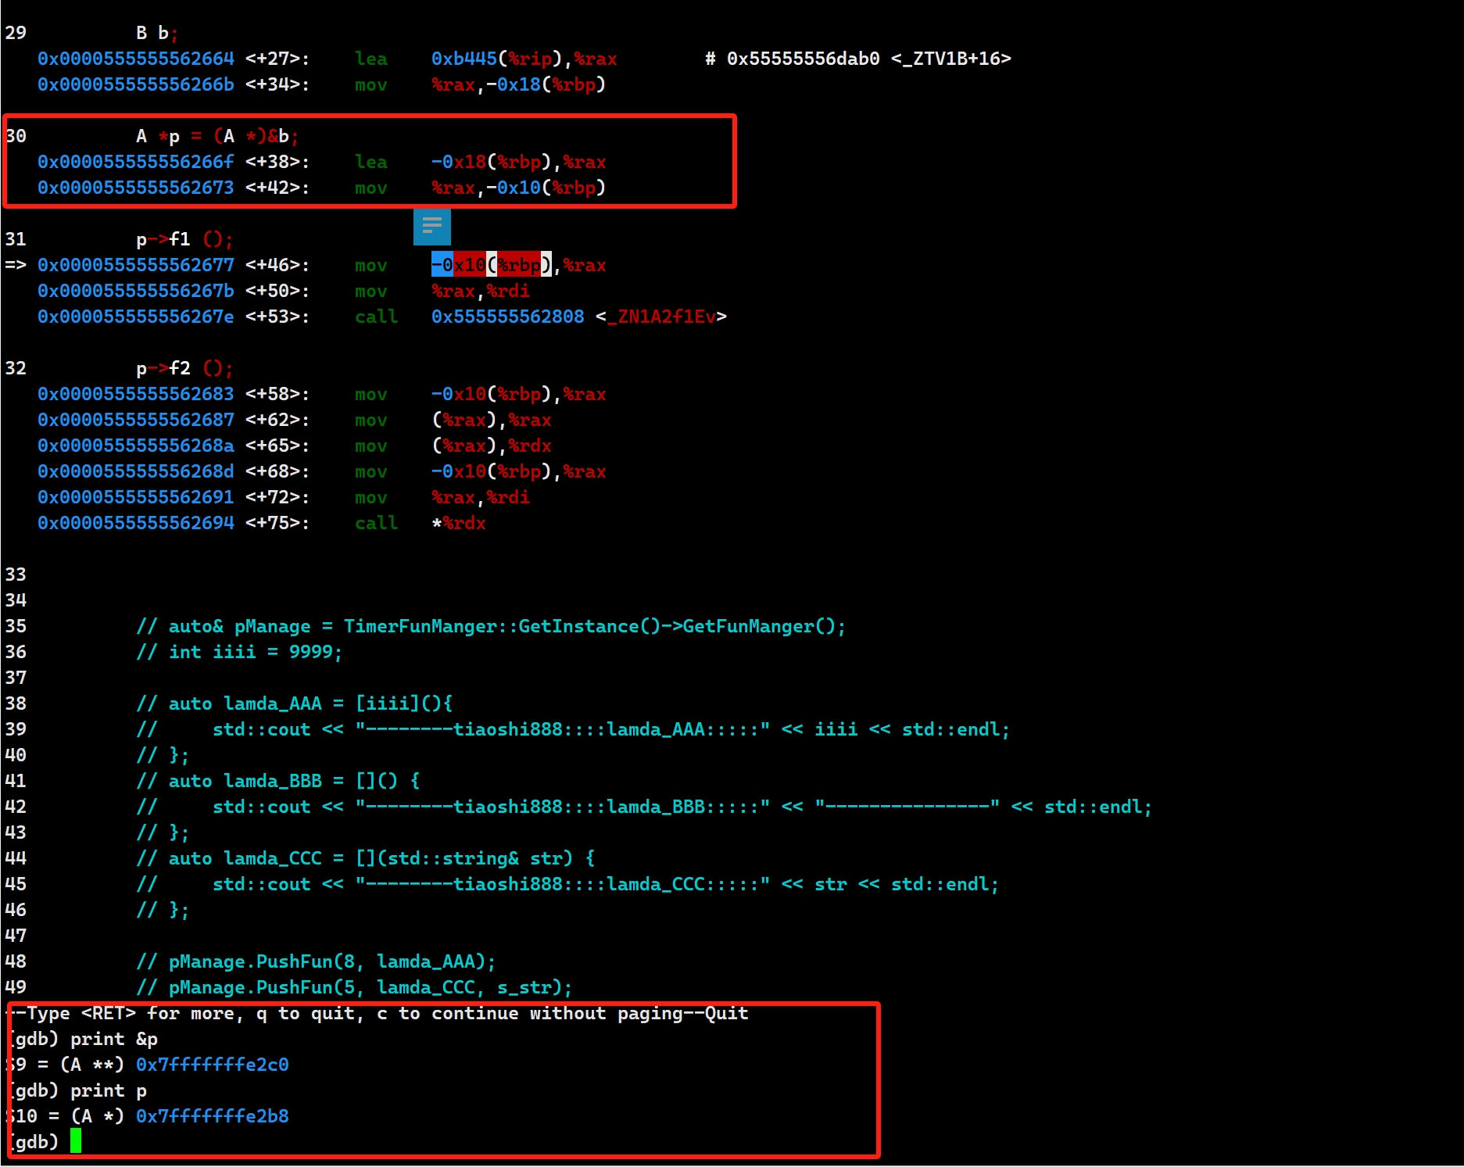Click value 0x7fffffffe2c0
1464x1167 pixels.
click(213, 1065)
